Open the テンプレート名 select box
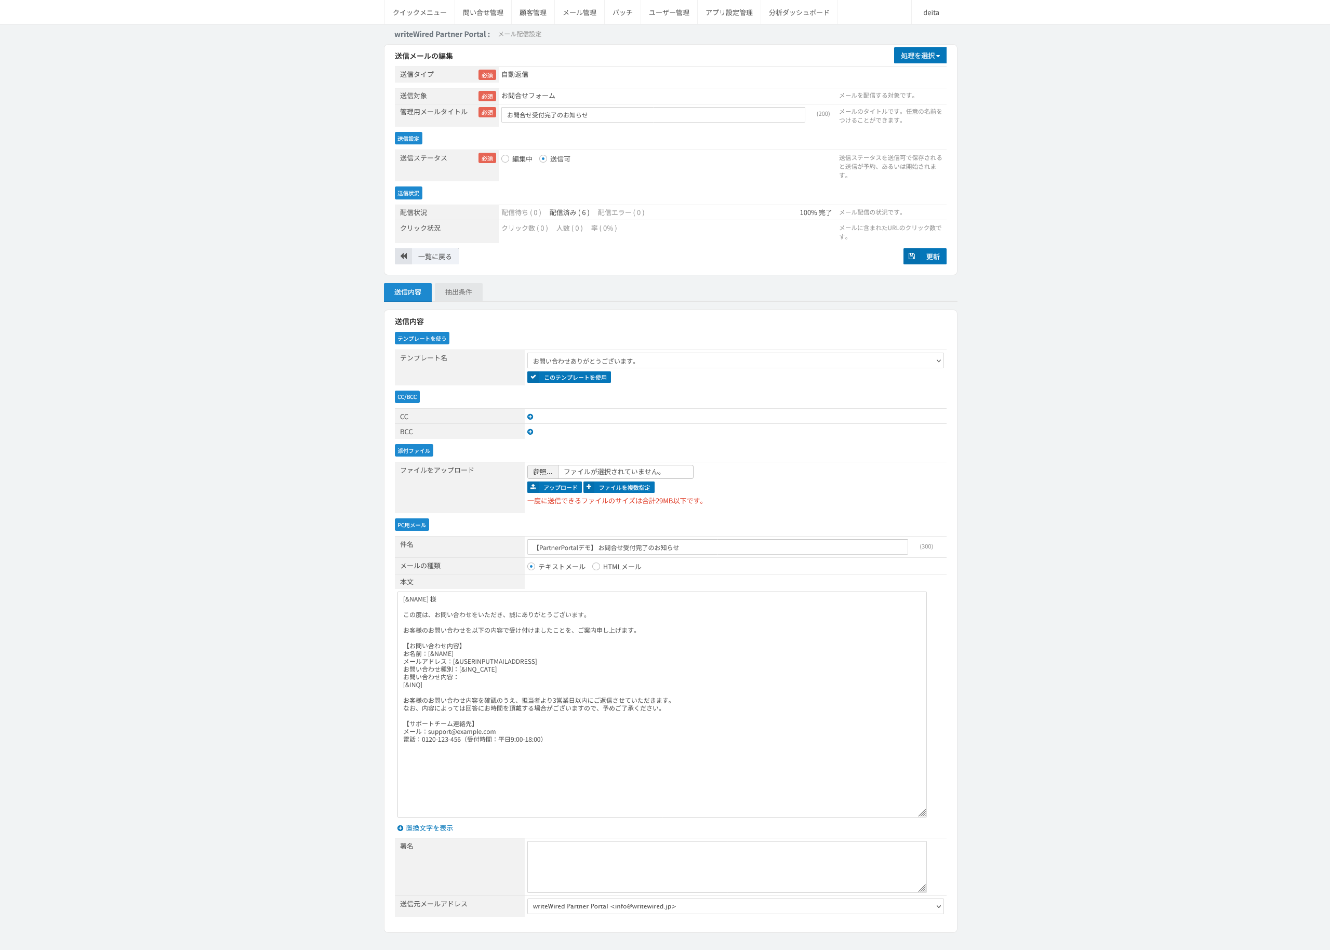 (x=735, y=361)
